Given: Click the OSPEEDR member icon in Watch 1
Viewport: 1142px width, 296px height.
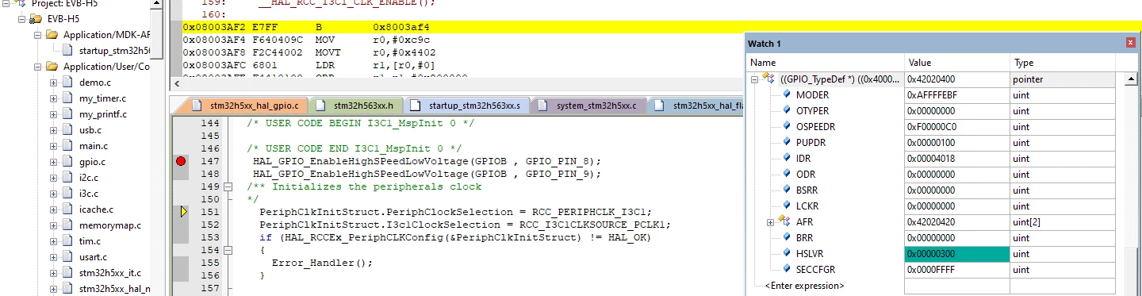Looking at the screenshot, I should point(787,126).
